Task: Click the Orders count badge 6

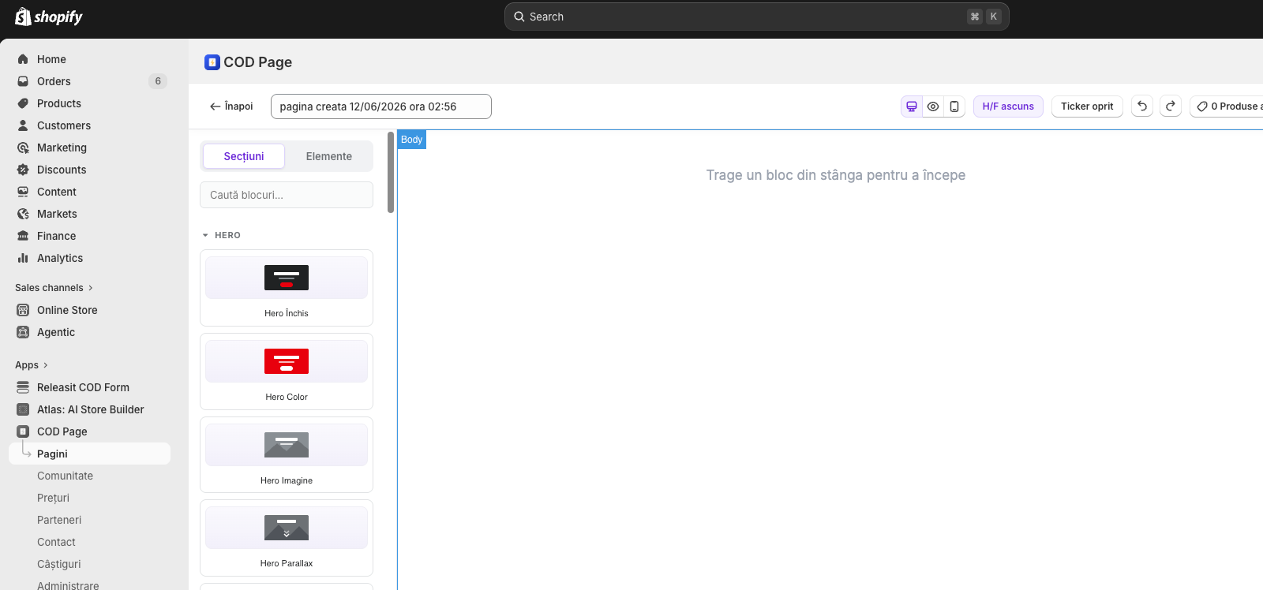Action: [158, 81]
